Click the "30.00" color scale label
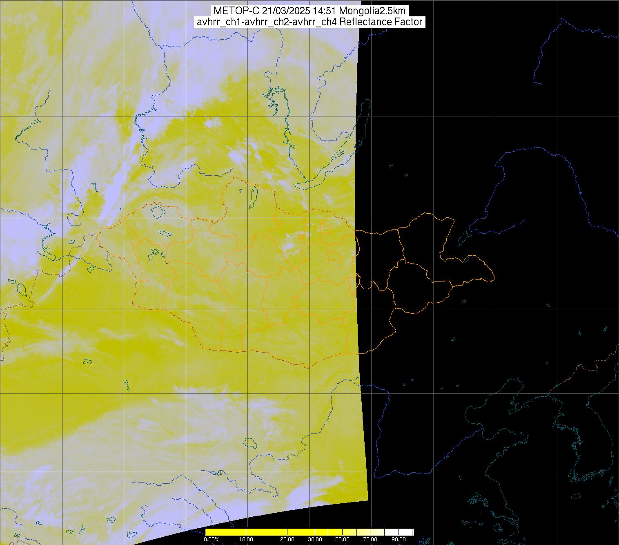This screenshot has height=545, width=619. coord(315,539)
